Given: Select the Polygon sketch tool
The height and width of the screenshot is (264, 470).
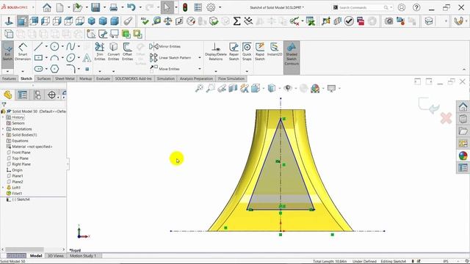Looking at the screenshot, I should pos(54,69).
